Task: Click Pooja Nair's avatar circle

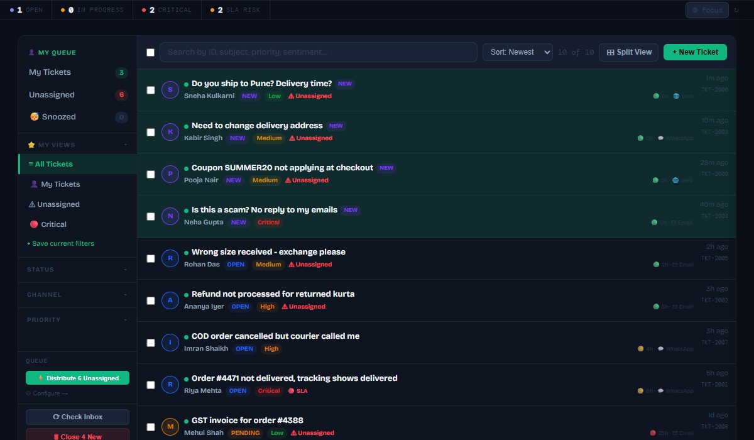Action: (170, 174)
